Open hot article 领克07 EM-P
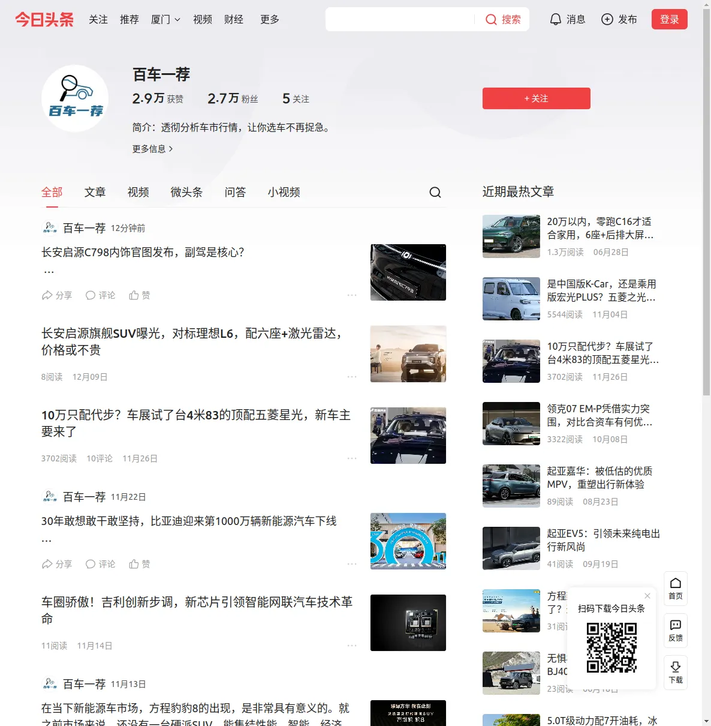Image resolution: width=711 pixels, height=726 pixels. tap(599, 415)
